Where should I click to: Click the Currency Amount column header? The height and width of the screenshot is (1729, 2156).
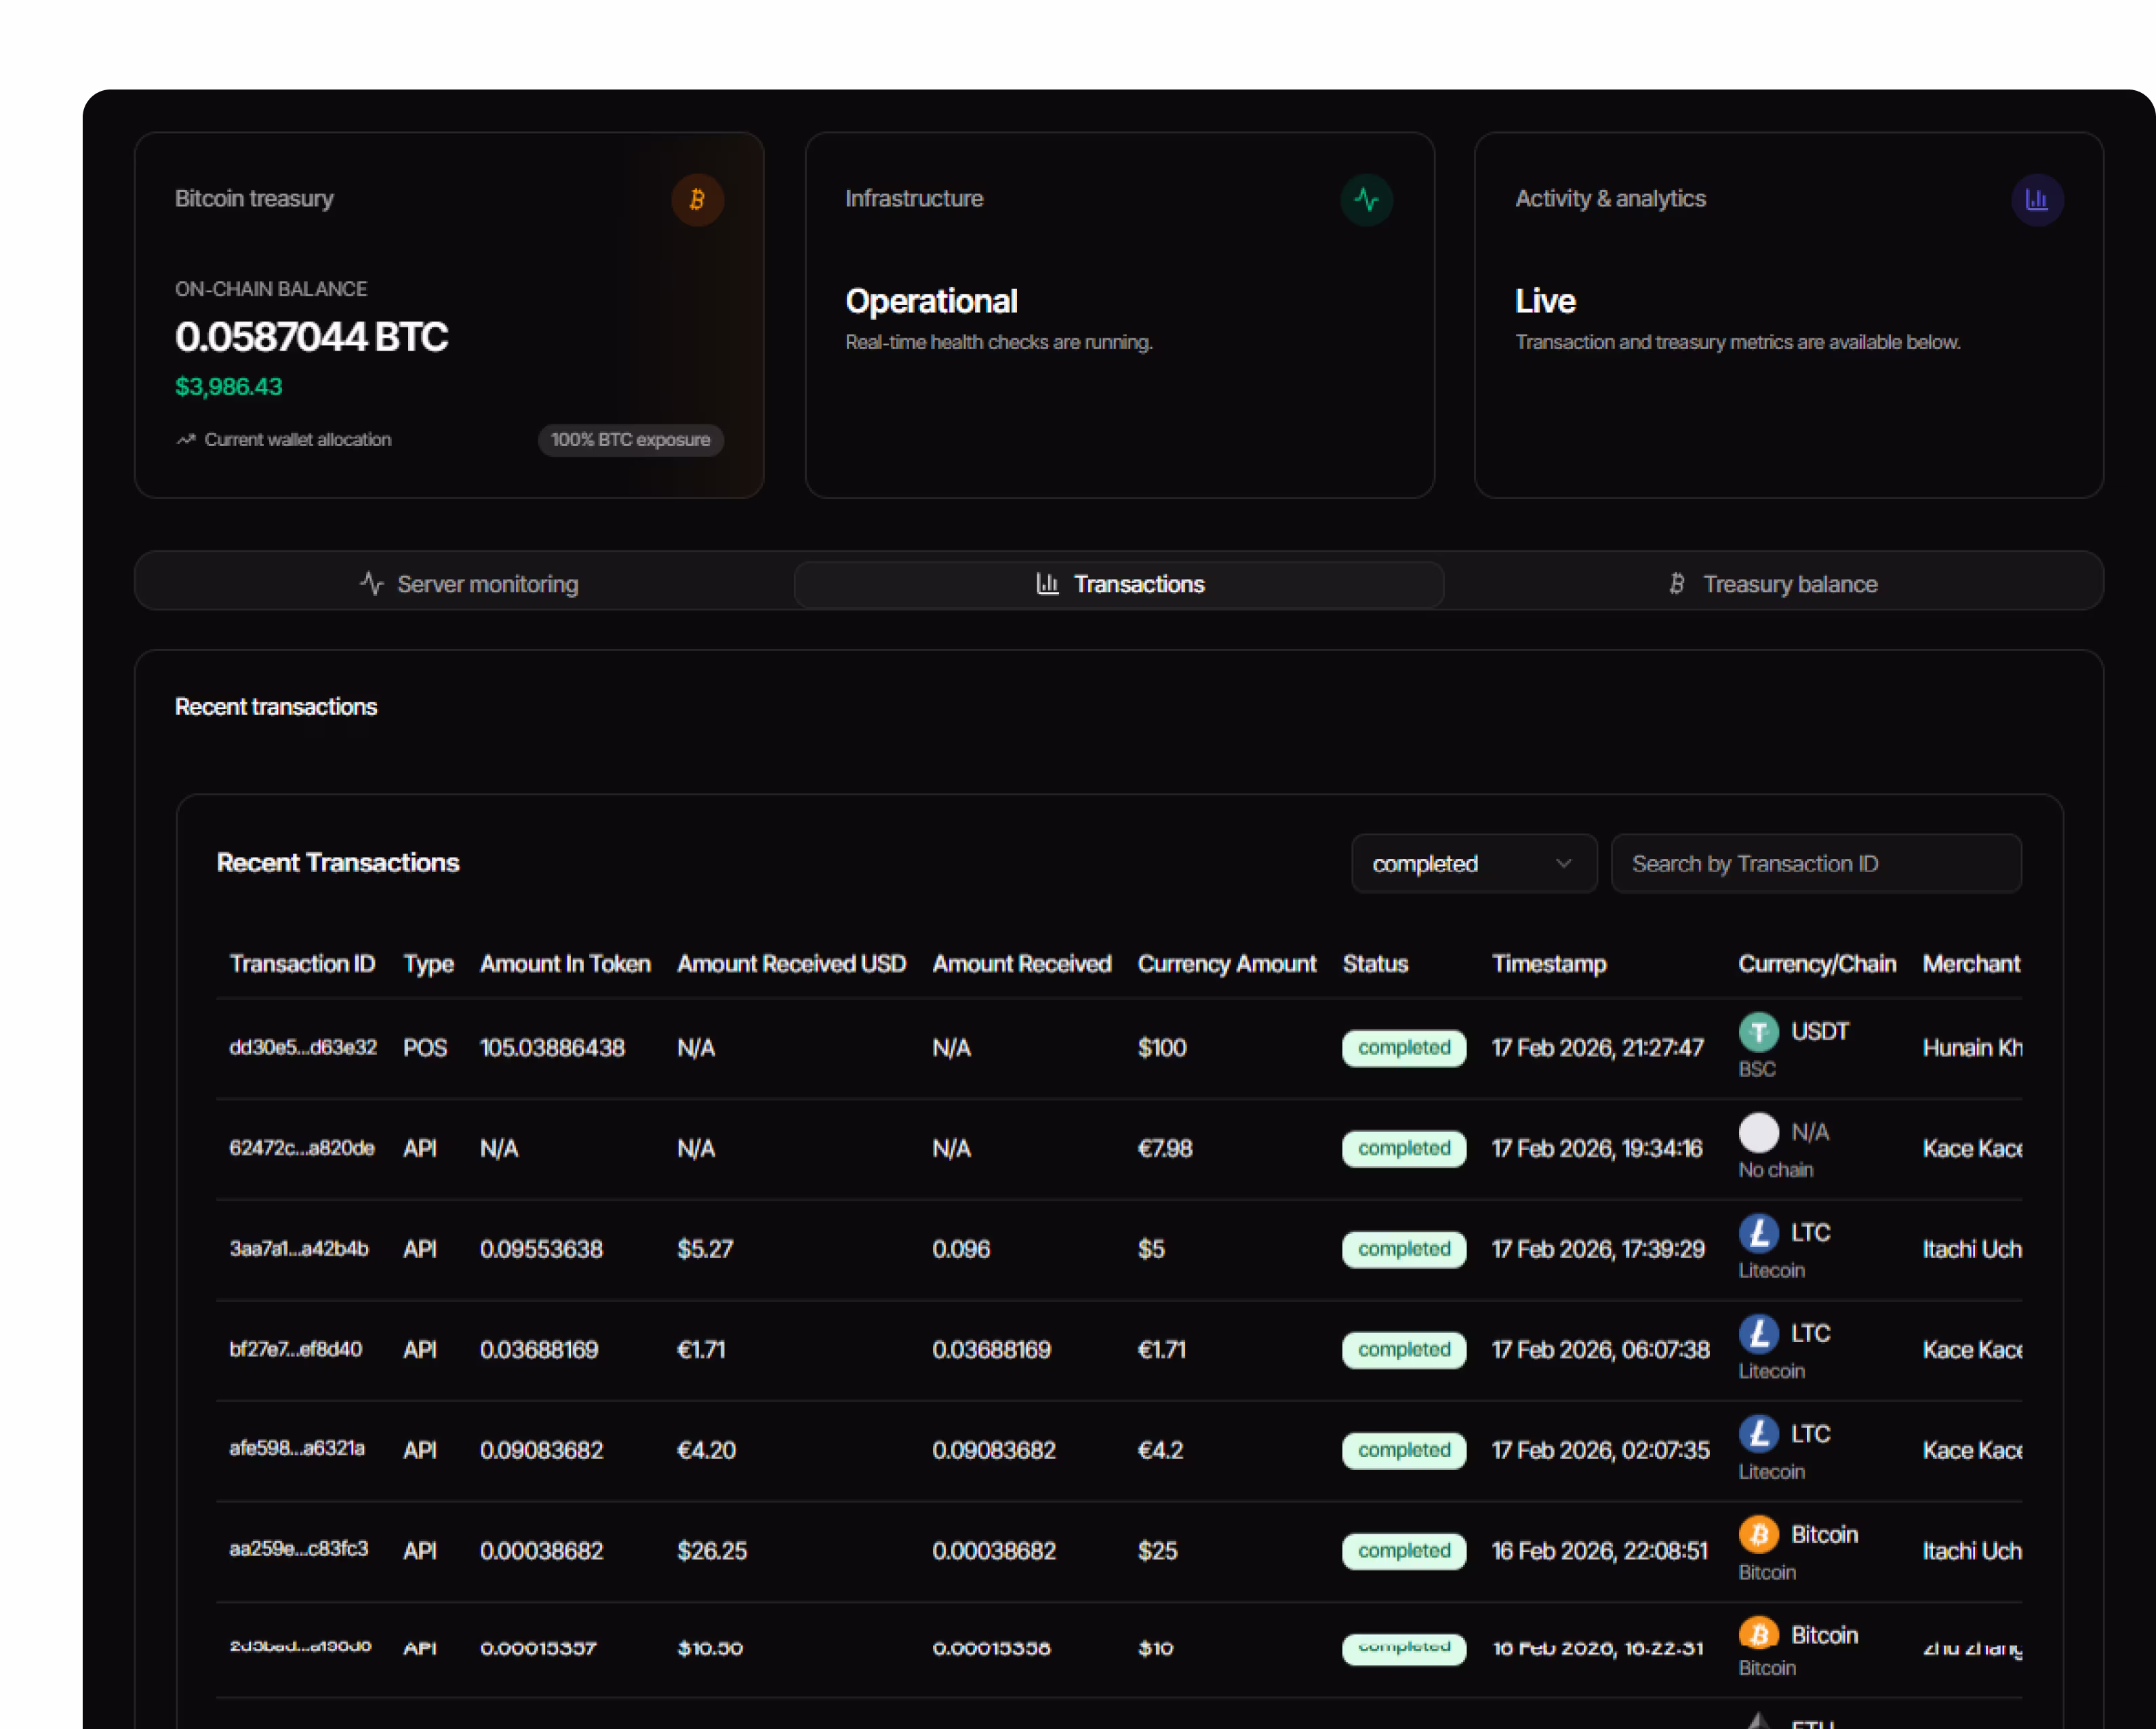(x=1227, y=964)
